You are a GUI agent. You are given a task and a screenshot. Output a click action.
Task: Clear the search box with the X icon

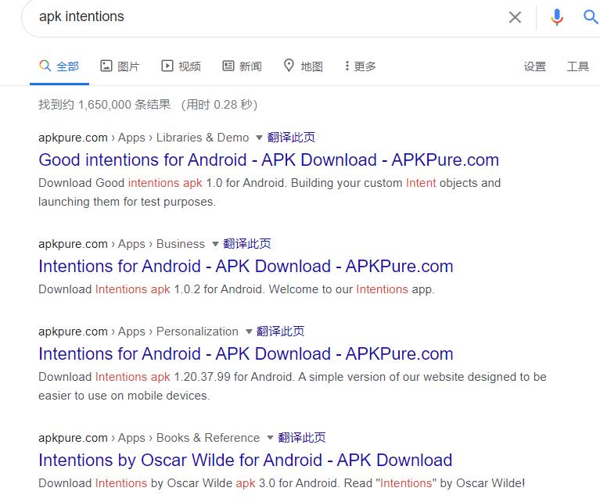click(515, 17)
